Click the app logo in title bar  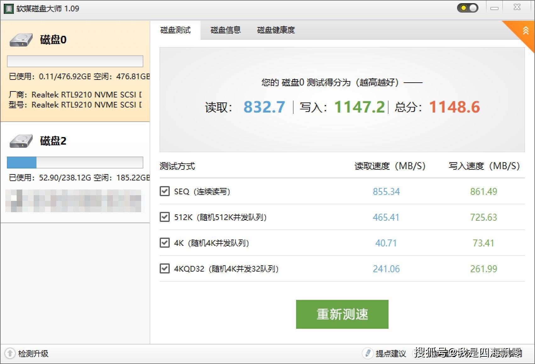click(x=8, y=8)
